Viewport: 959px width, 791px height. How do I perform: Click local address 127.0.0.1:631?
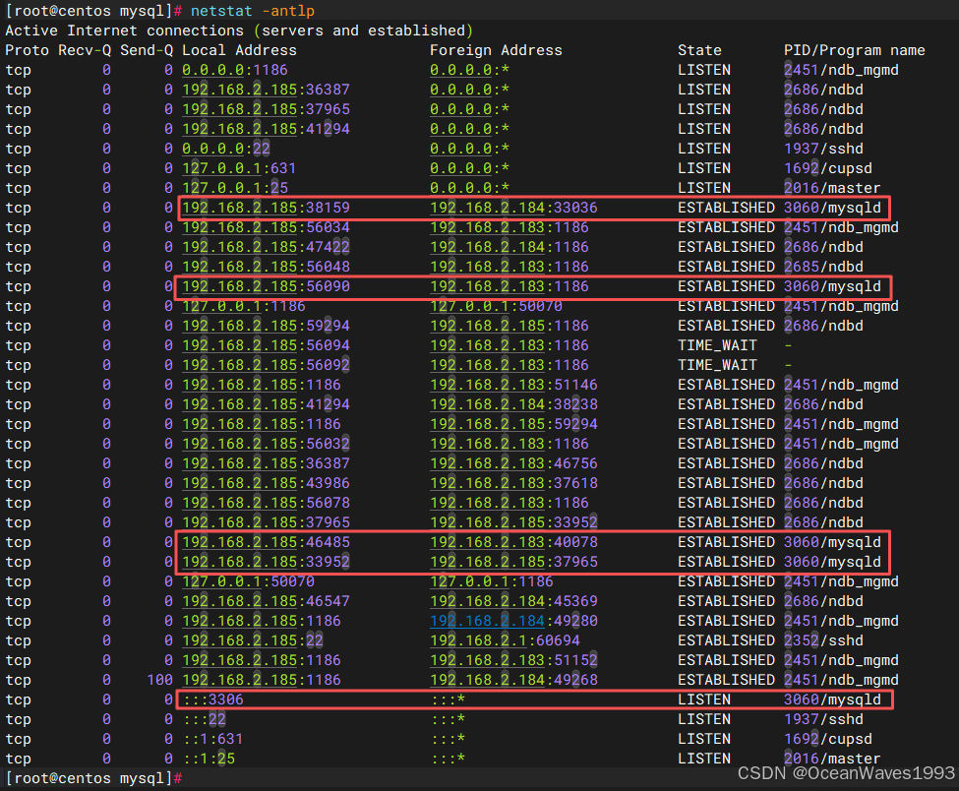coord(239,168)
